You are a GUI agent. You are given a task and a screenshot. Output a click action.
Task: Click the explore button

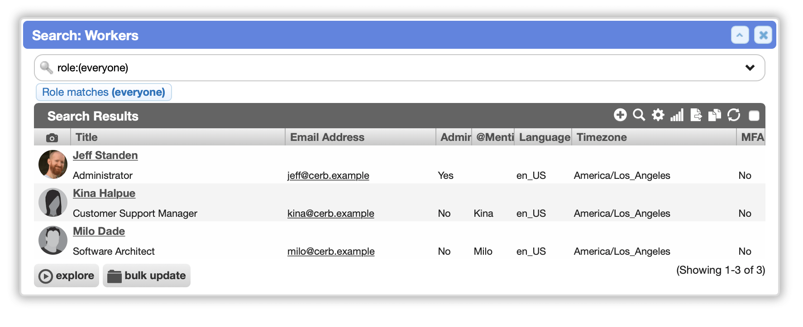tap(67, 276)
